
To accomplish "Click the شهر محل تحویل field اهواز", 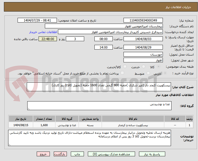I will (x=143, y=60).
